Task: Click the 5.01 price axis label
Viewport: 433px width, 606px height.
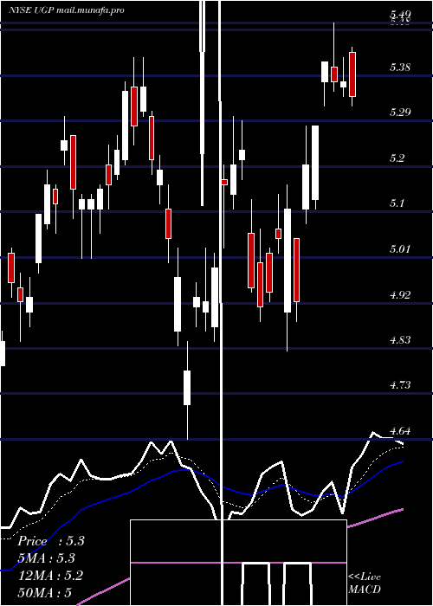Action: pos(400,248)
